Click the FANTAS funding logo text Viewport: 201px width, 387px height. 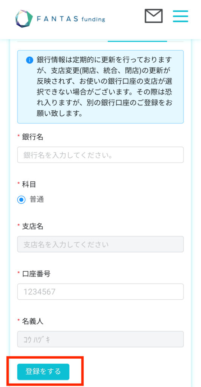tap(71, 19)
